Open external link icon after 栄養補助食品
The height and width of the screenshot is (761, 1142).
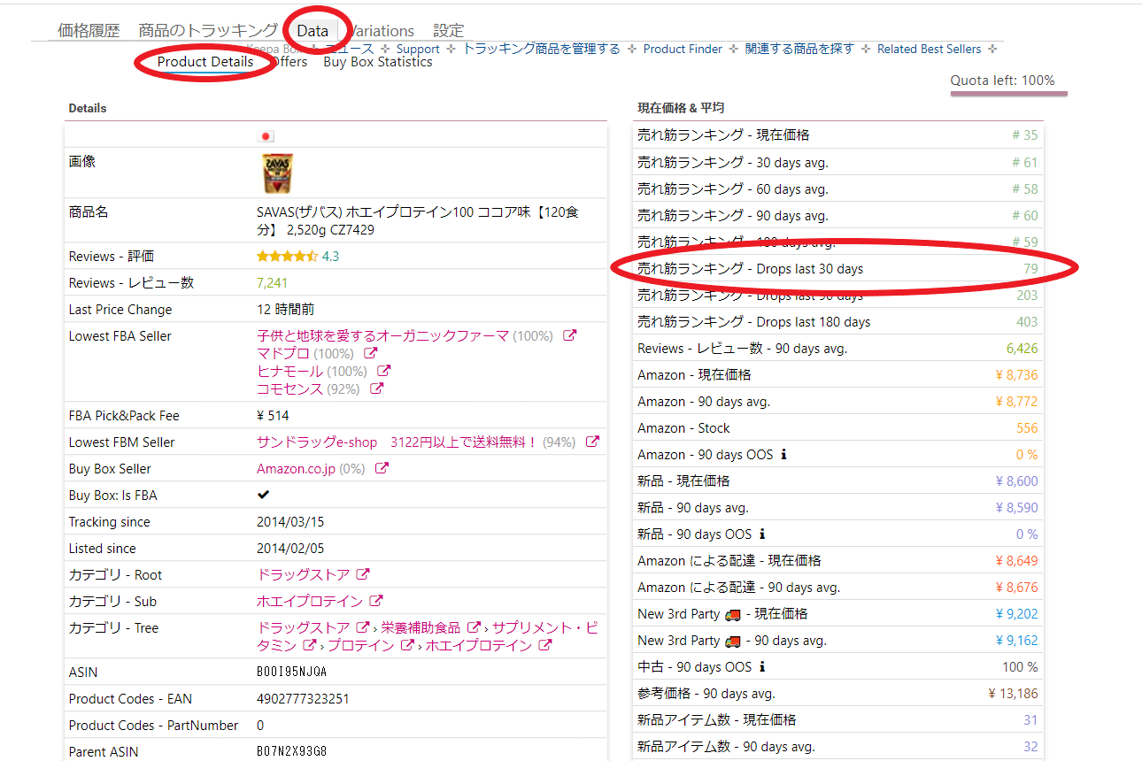[474, 627]
